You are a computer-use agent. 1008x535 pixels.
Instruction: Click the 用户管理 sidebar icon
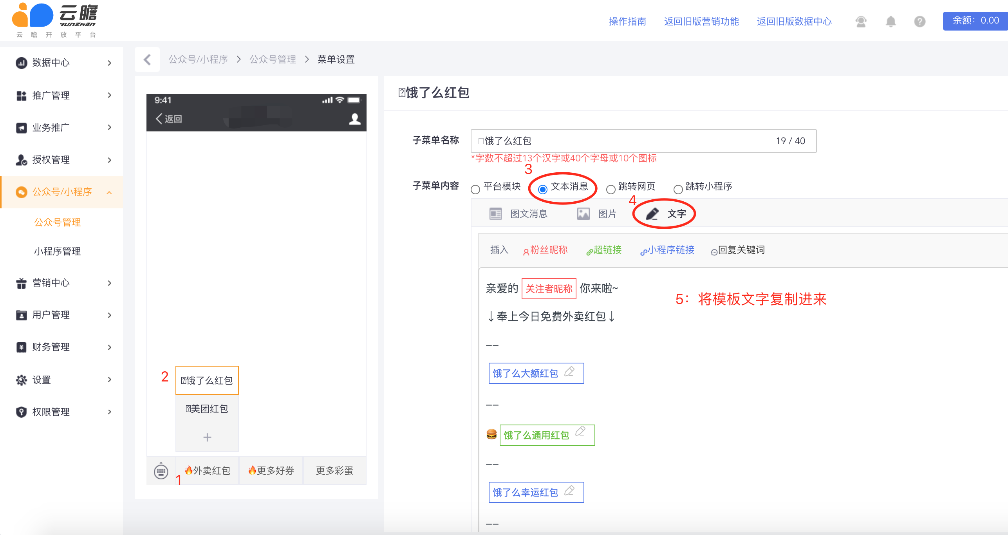coord(21,315)
